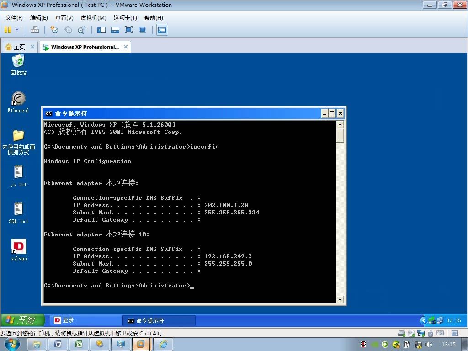Click the subnet mask 255.255.255.224 text
This screenshot has height=351, width=468.
[x=232, y=213]
